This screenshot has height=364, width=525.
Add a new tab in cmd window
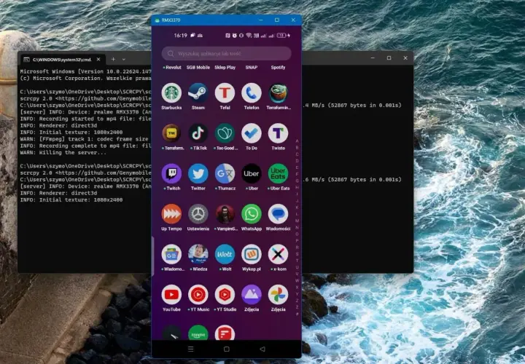(113, 59)
